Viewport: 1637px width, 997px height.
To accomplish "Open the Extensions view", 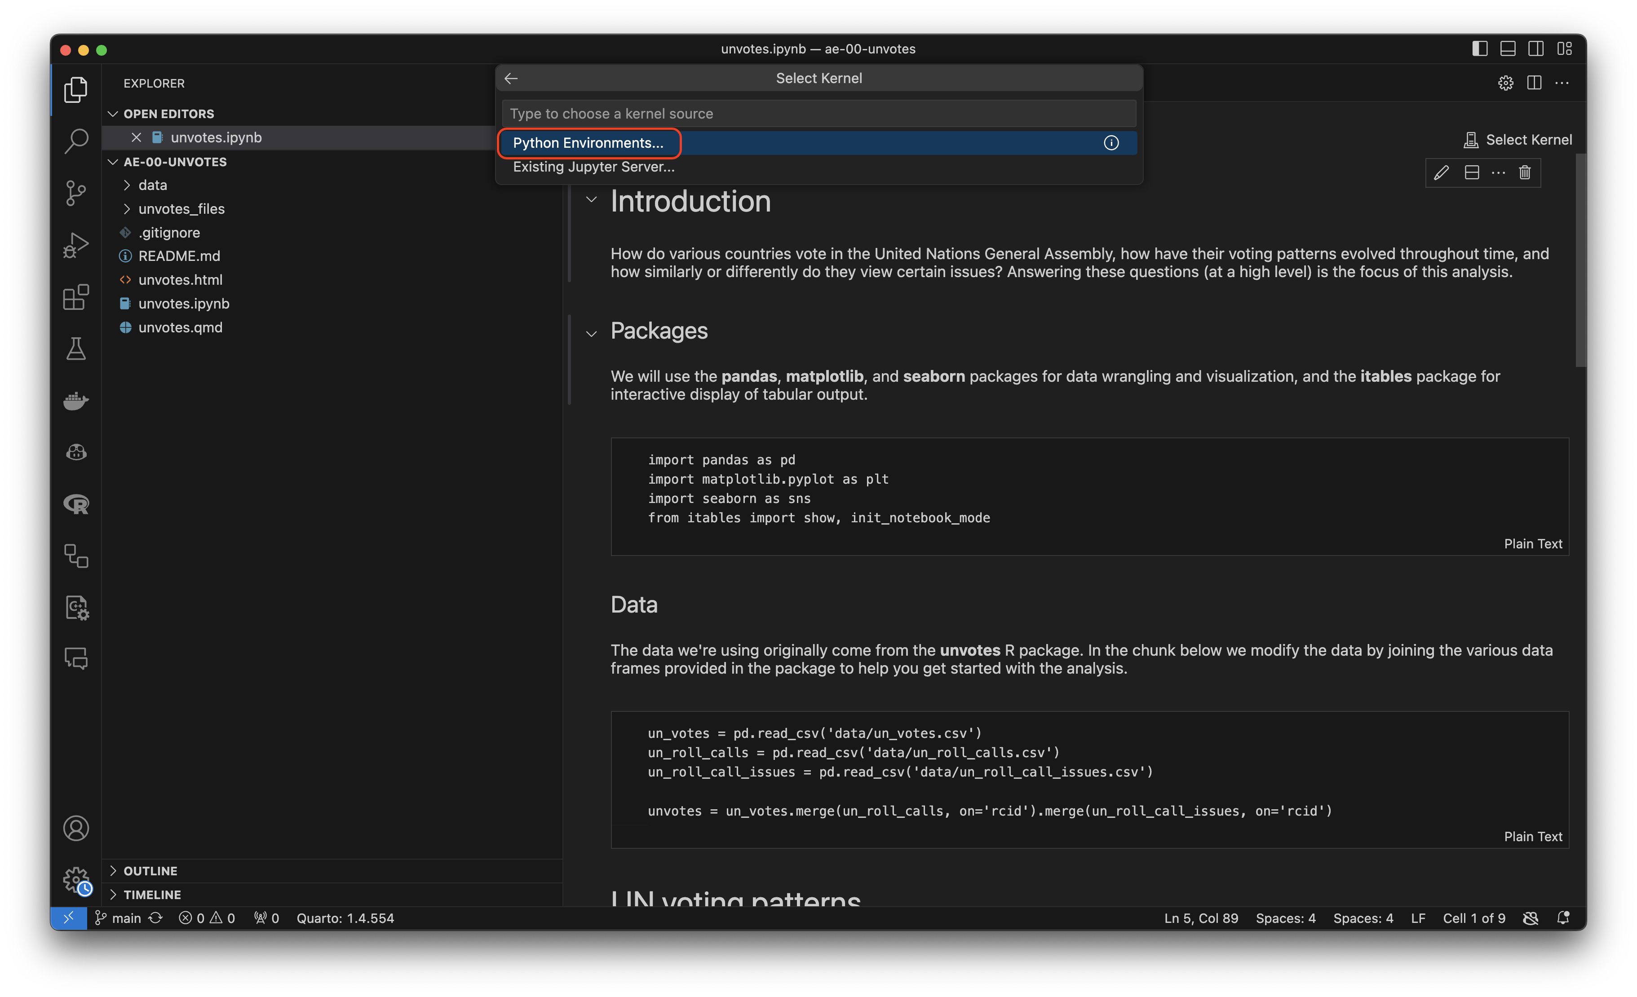I will pyautogui.click(x=76, y=297).
